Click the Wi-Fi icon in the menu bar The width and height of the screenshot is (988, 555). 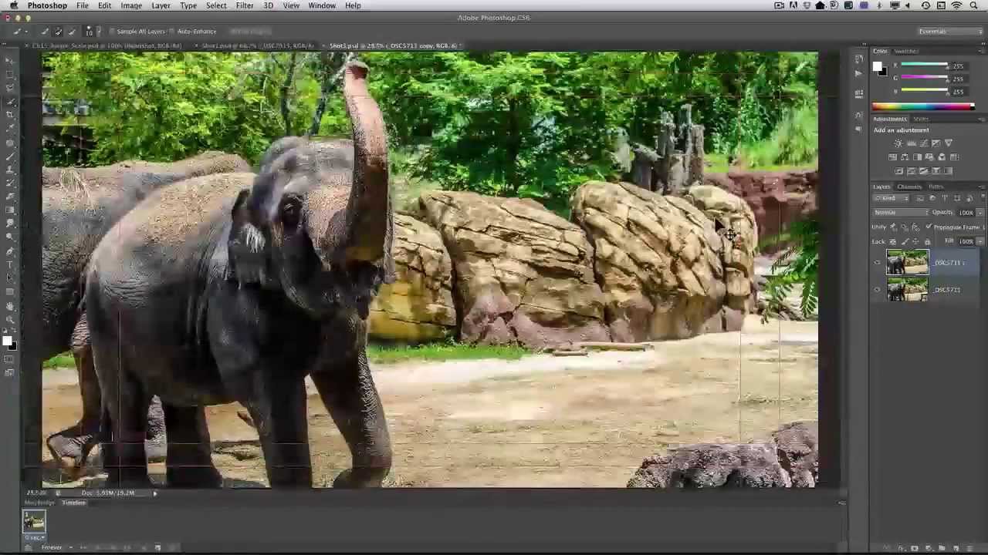[x=956, y=5]
